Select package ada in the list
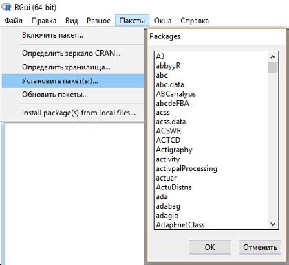The image size is (289, 265). (x=211, y=196)
